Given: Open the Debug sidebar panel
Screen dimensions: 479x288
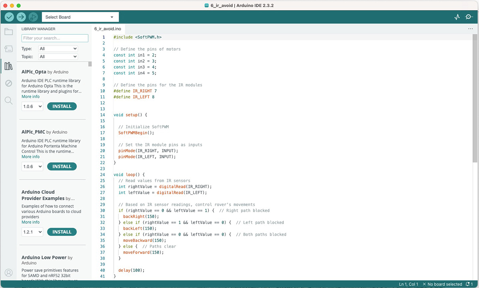Looking at the screenshot, I should click(x=8, y=83).
